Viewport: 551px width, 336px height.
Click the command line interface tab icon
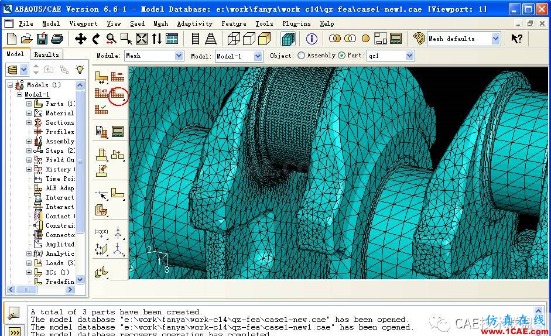(x=15, y=331)
